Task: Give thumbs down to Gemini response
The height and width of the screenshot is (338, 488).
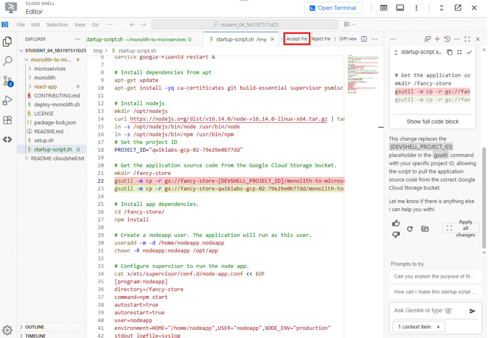Action: click(396, 235)
